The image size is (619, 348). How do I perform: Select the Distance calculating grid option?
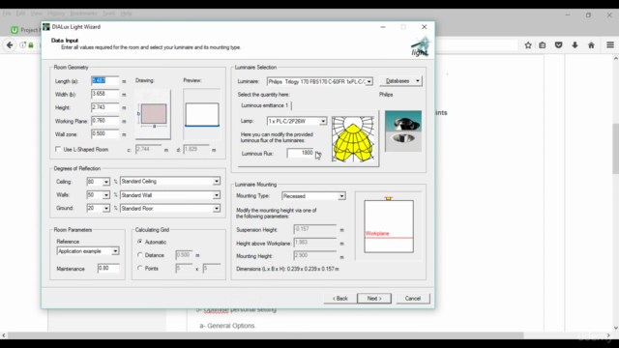click(x=139, y=255)
